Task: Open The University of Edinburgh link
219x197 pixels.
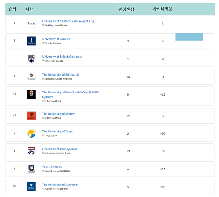Action: pos(60,74)
